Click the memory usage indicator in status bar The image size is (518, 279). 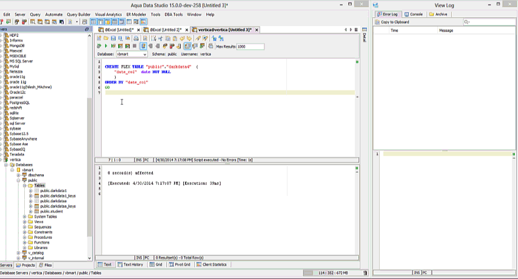coord(332,273)
